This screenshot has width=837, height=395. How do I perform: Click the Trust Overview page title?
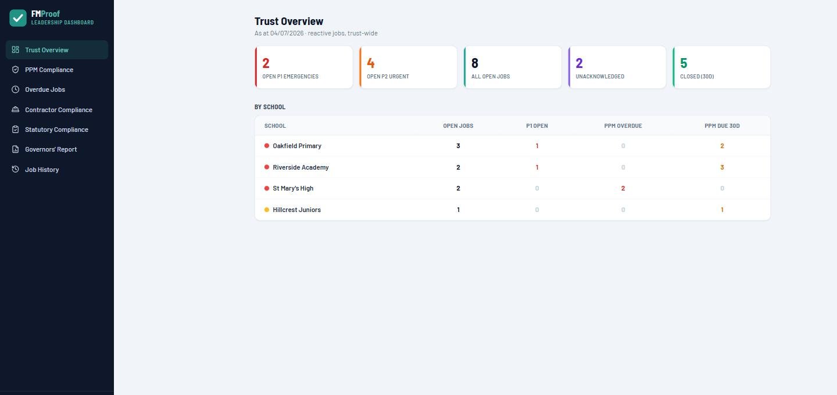click(289, 21)
